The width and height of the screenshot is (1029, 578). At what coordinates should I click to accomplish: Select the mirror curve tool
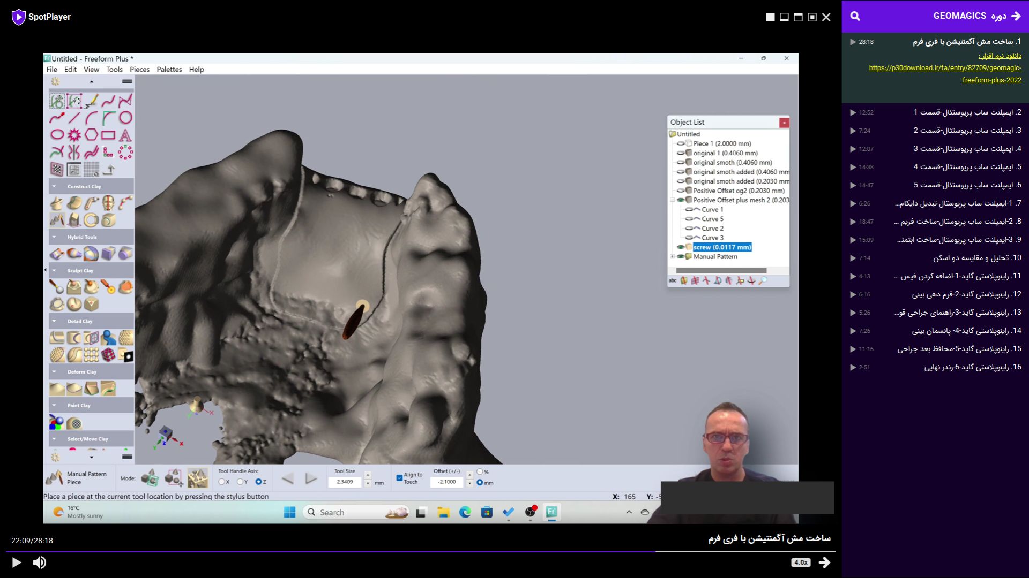coord(74,152)
